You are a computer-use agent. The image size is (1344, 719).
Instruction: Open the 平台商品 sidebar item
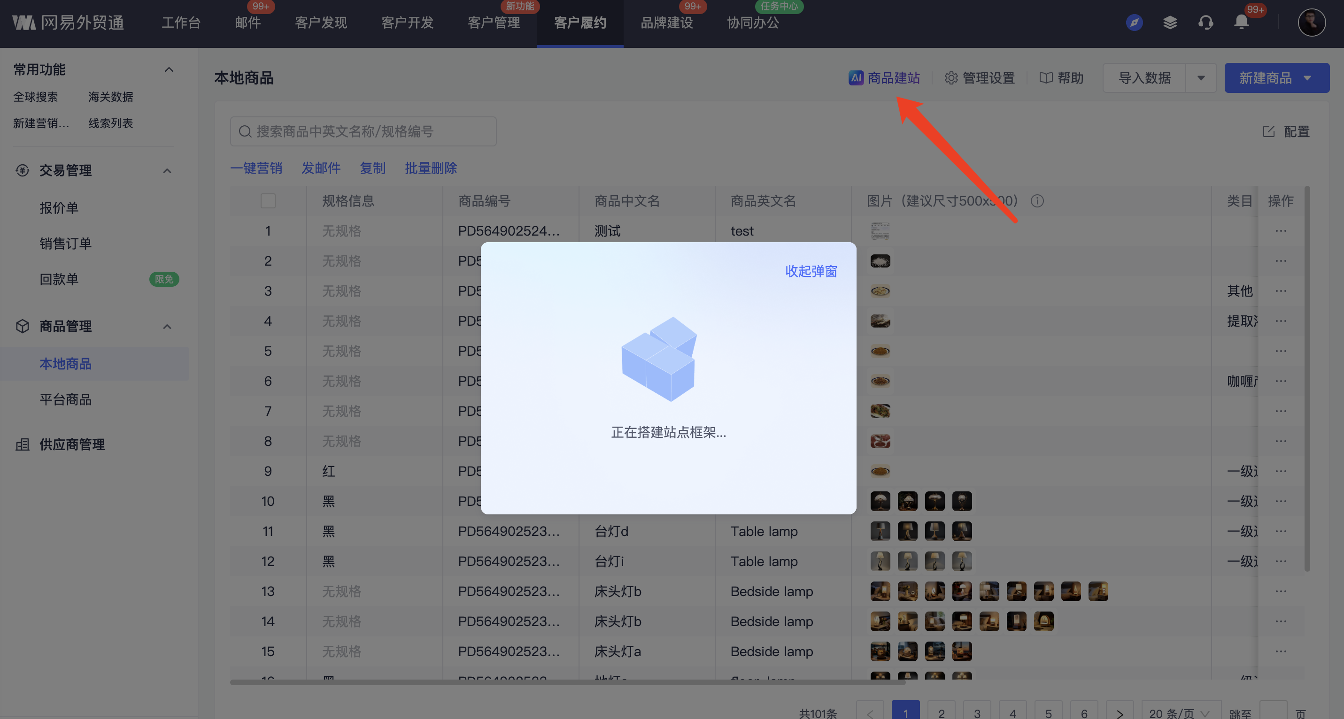[x=66, y=399]
